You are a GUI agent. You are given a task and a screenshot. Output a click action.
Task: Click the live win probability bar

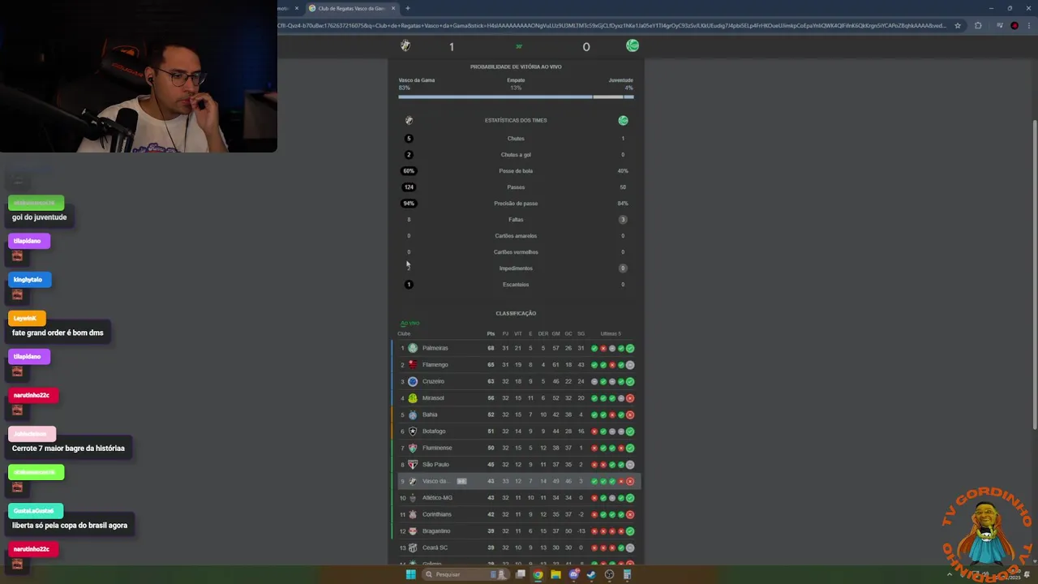516,97
